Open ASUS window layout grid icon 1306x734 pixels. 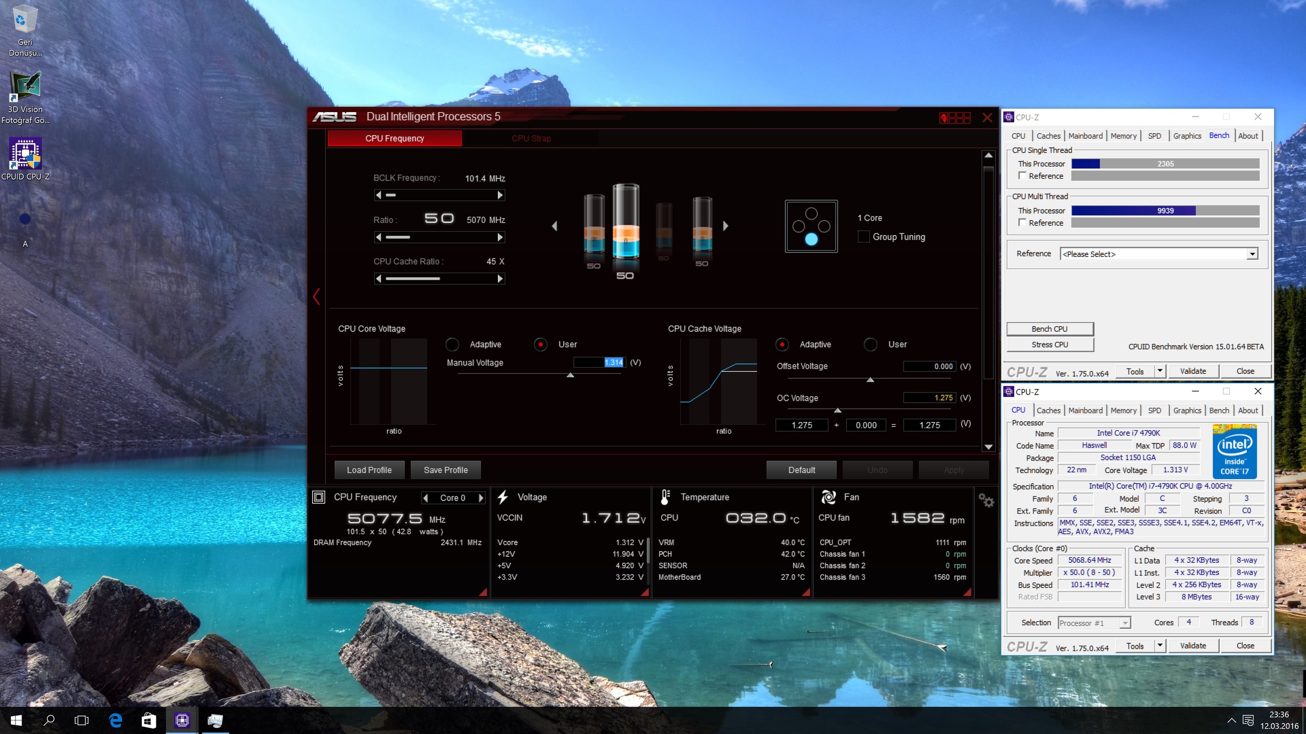click(x=955, y=118)
